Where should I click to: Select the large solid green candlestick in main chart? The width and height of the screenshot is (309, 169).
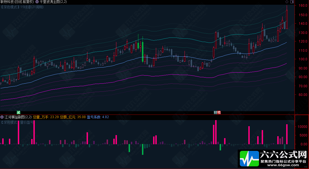click(143, 52)
